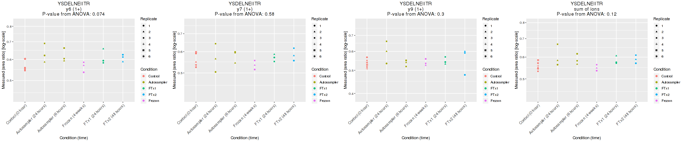Click "Condition (time)" axis title under sum of ions plot

tap(586, 138)
